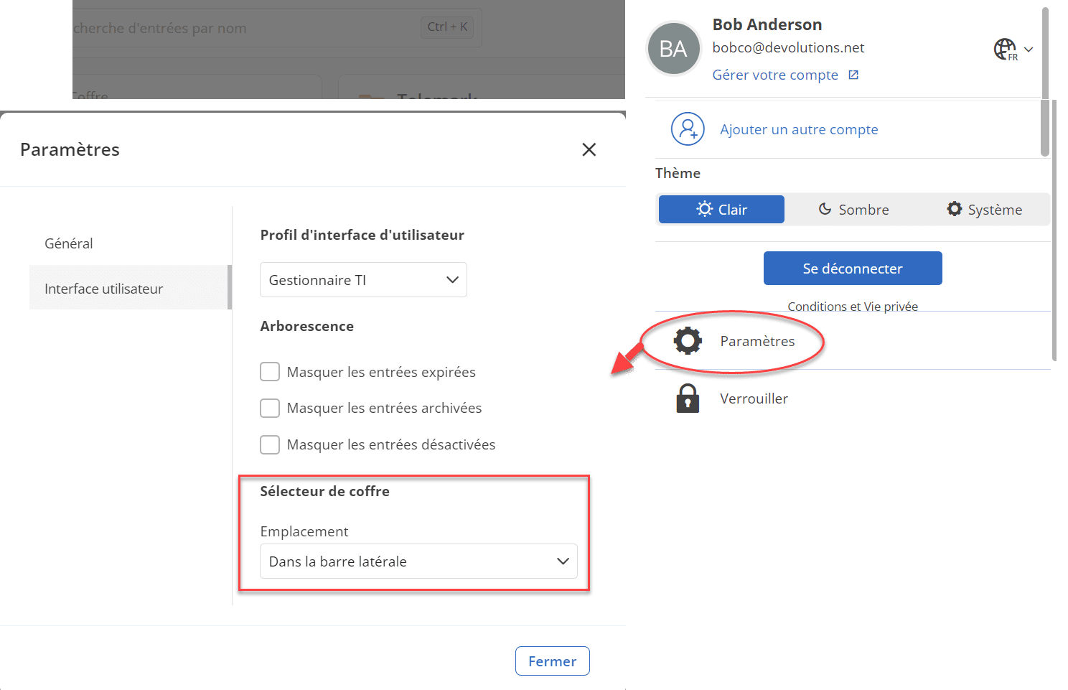Tick Masquer les entrées désactivées checkbox

click(x=270, y=444)
